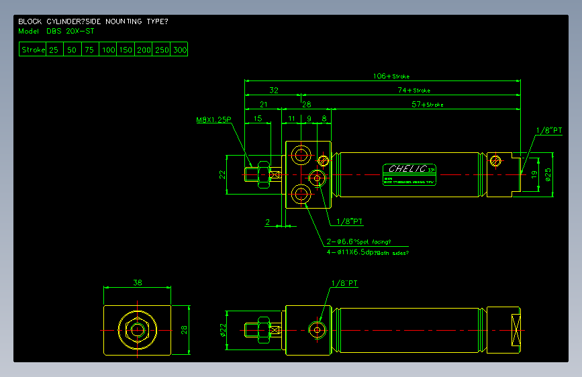Click the Ø22 dimension on bottom view

223,330
